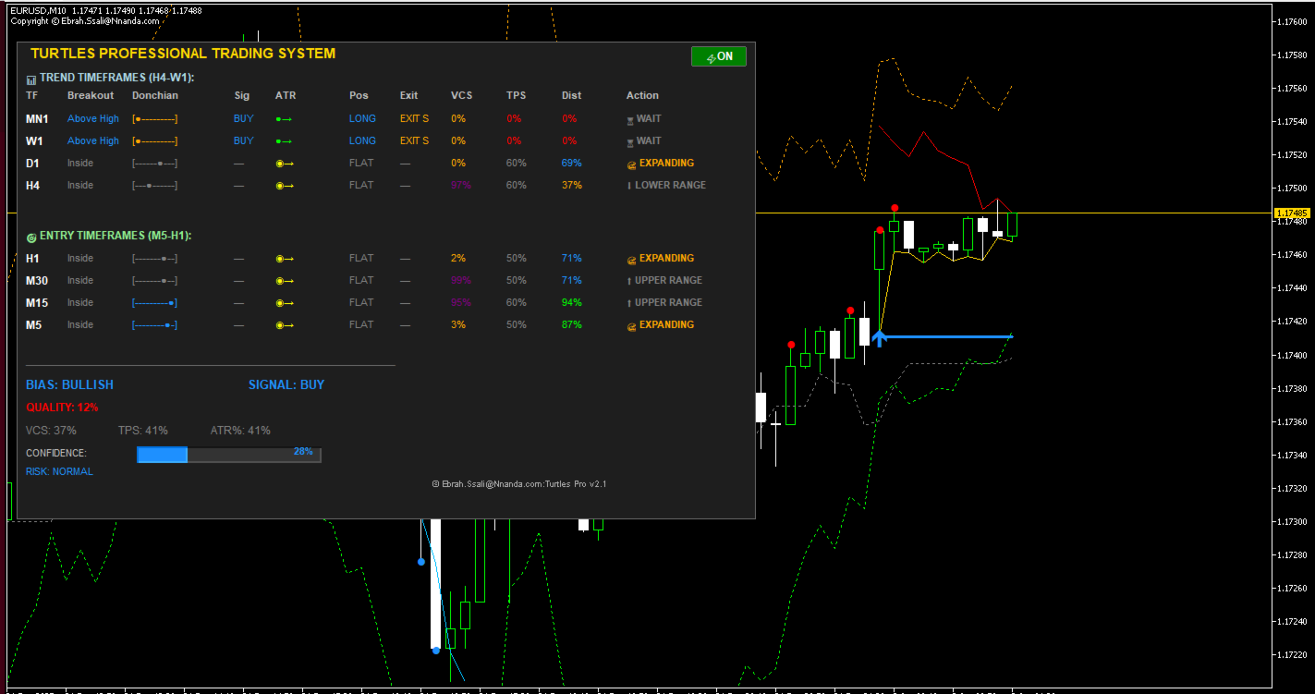Viewport: 1315px width, 694px height.
Task: Select the Turtles Professional Trading System title
Action: [x=183, y=54]
